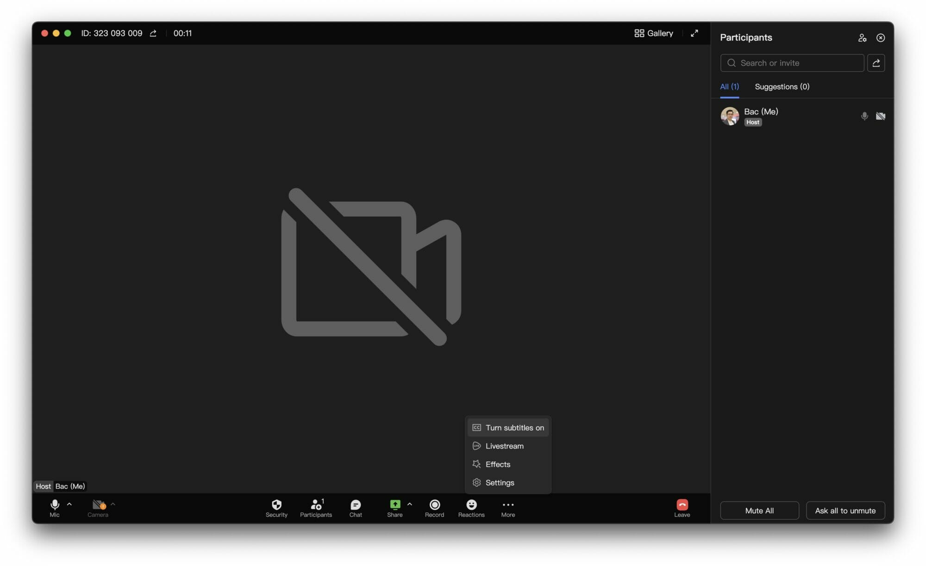
Task: Switch to the Suggestions (0) tab
Action: pos(782,87)
